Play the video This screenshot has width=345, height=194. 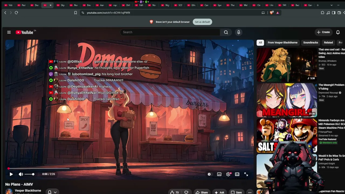(x=11, y=174)
